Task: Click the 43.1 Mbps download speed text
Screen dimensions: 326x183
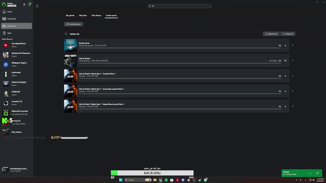Action: [x=273, y=61]
